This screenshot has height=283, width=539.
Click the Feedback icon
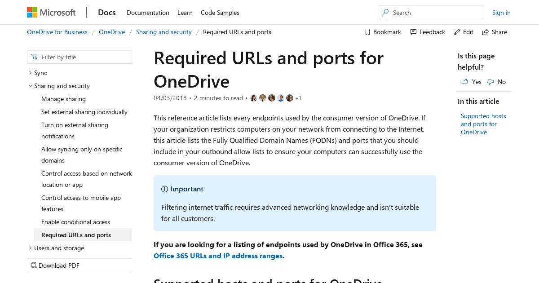413,32
